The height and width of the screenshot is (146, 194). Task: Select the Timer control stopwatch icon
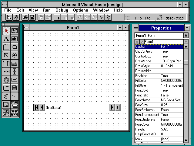click(x=6, y=80)
